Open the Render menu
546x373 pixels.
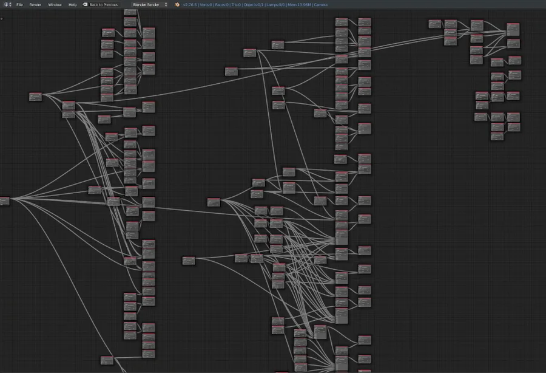pyautogui.click(x=35, y=4)
